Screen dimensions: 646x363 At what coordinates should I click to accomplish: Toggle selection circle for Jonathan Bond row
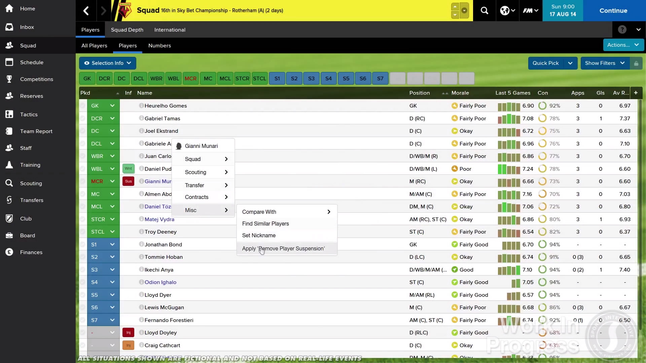pos(83,244)
